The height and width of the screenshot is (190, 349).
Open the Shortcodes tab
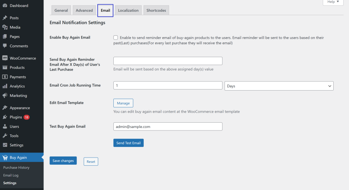point(156,11)
